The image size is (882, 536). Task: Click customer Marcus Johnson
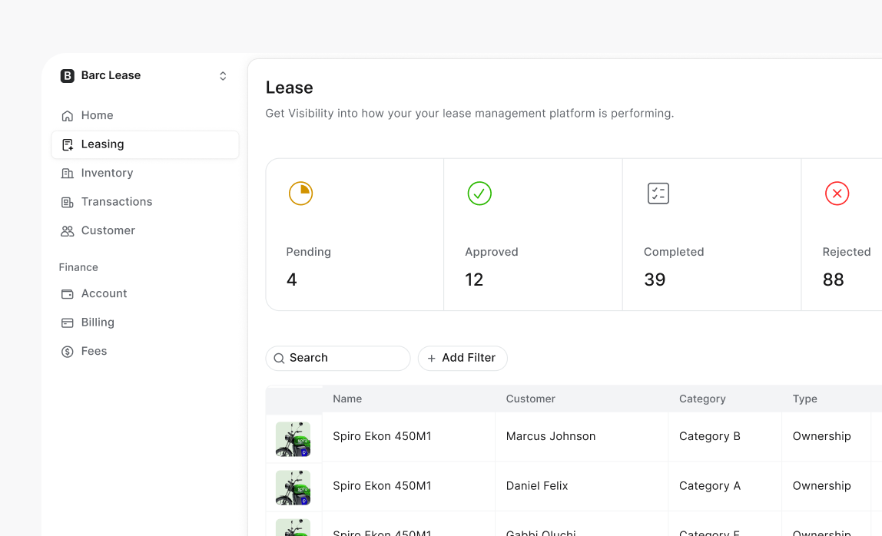(x=551, y=436)
